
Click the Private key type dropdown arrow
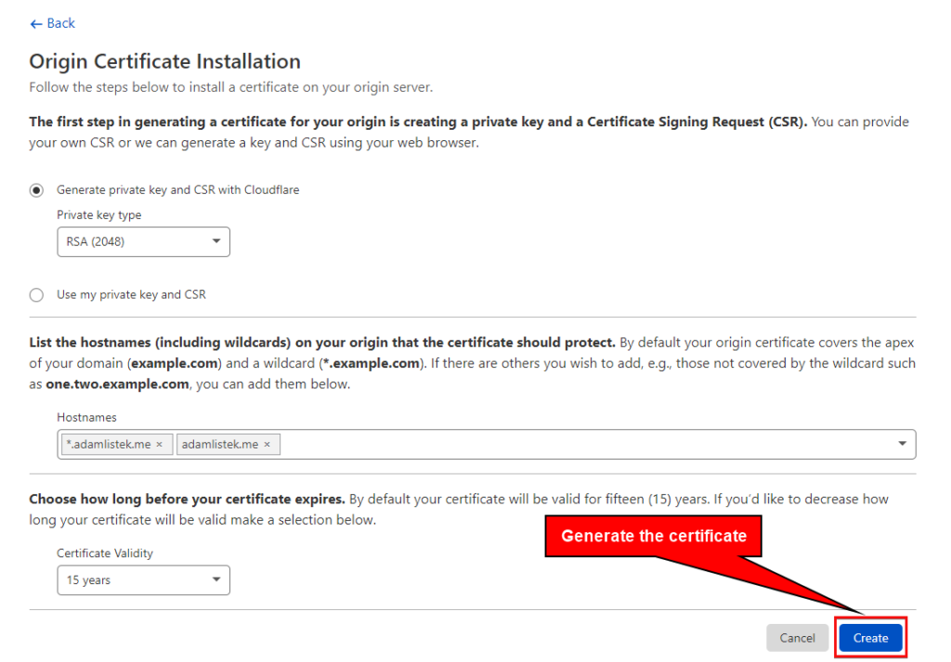pyautogui.click(x=217, y=241)
